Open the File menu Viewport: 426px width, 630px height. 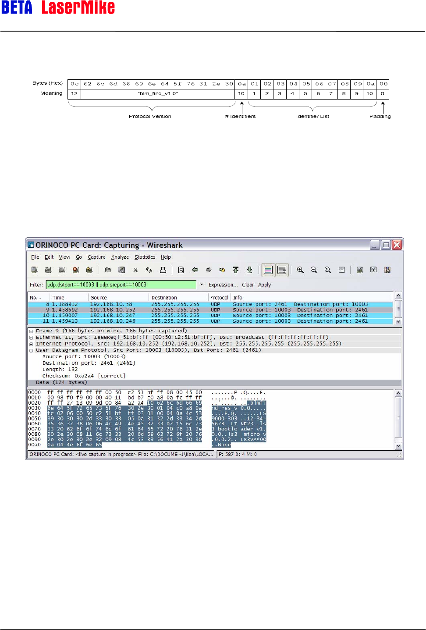tap(35, 257)
